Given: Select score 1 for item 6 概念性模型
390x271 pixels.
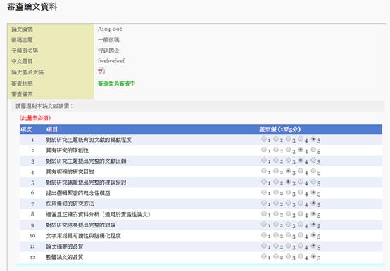Looking at the screenshot, I should [x=264, y=192].
